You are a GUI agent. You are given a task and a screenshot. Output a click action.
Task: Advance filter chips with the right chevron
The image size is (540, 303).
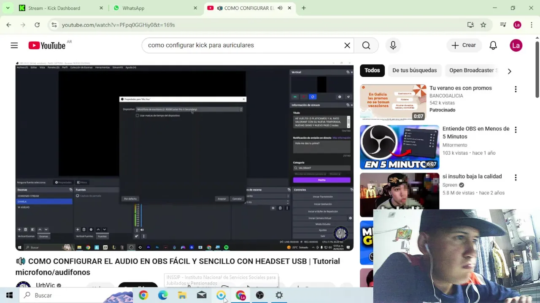point(509,71)
